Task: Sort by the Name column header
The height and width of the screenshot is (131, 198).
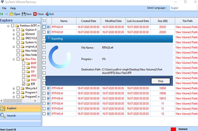Action: (64, 21)
